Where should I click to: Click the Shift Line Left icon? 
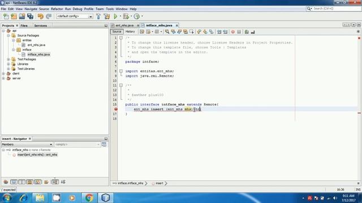click(x=219, y=32)
